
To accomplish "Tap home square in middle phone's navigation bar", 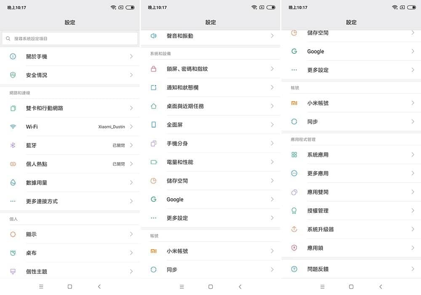I will click(210, 287).
